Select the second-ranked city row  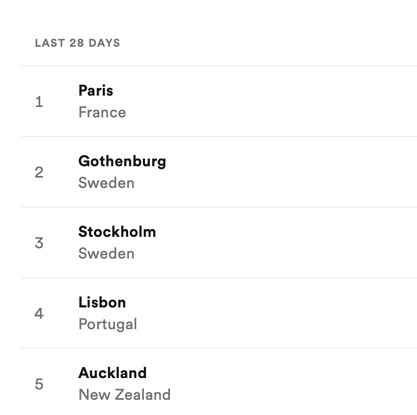[219, 172]
